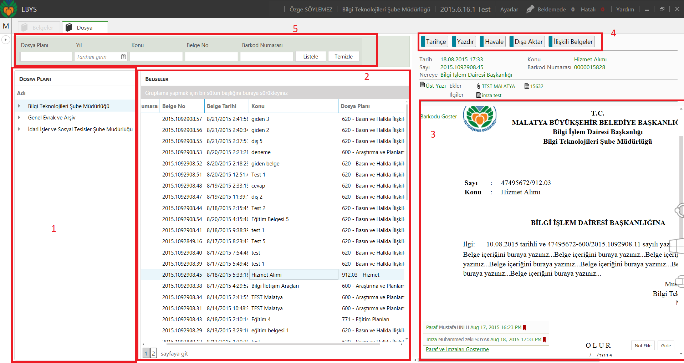Open the Barkodu Göster link
Image resolution: width=684 pixels, height=363 pixels.
(438, 117)
